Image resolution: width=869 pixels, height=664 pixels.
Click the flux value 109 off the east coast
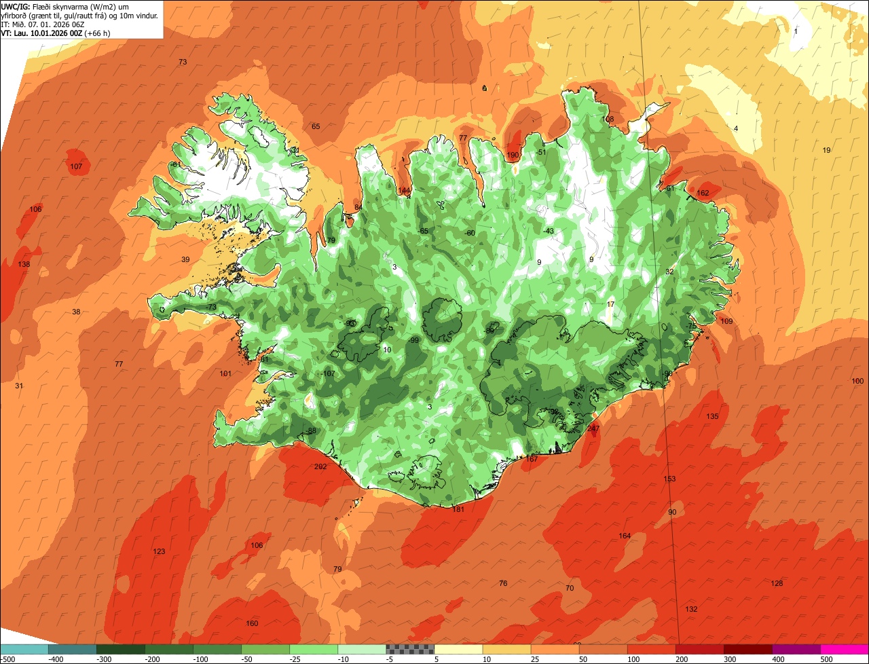click(726, 321)
